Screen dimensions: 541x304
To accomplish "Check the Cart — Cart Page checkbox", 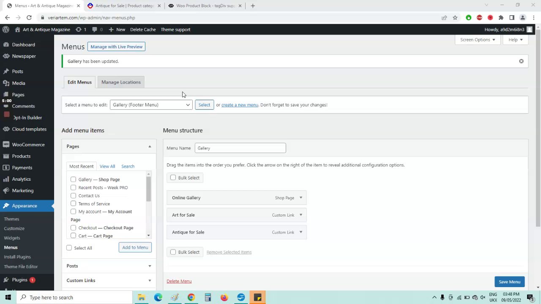I will [x=74, y=236].
